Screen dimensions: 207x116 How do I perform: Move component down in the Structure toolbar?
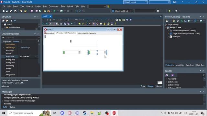(15, 21)
